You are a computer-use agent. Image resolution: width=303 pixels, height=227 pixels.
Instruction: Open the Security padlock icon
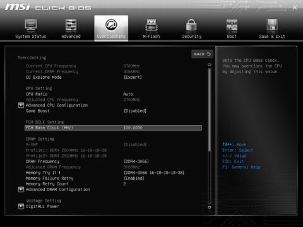click(x=191, y=25)
